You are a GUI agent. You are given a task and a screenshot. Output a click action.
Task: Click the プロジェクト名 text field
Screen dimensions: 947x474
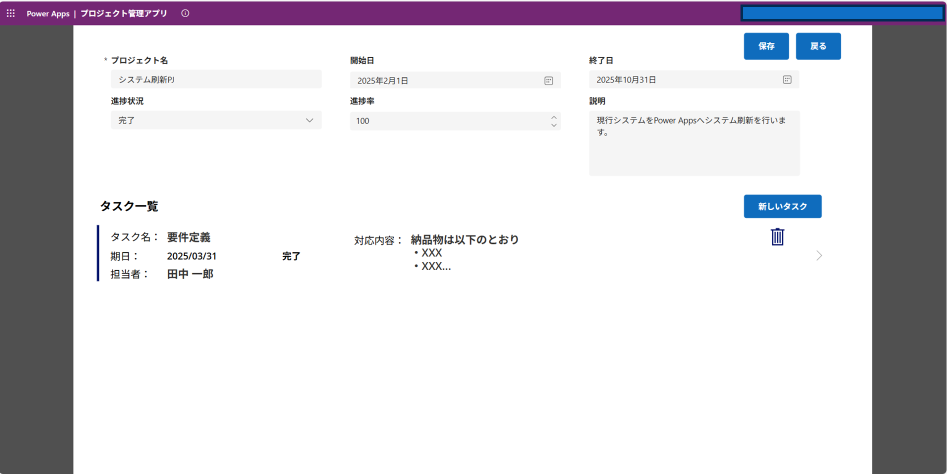[216, 79]
